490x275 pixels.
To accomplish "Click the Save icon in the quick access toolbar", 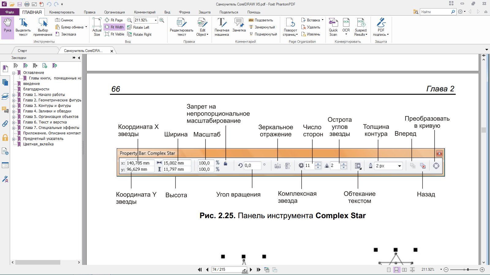I will [x=20, y=4].
